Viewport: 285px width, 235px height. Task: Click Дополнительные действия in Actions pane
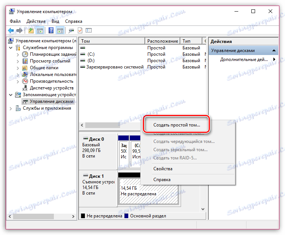point(244,59)
